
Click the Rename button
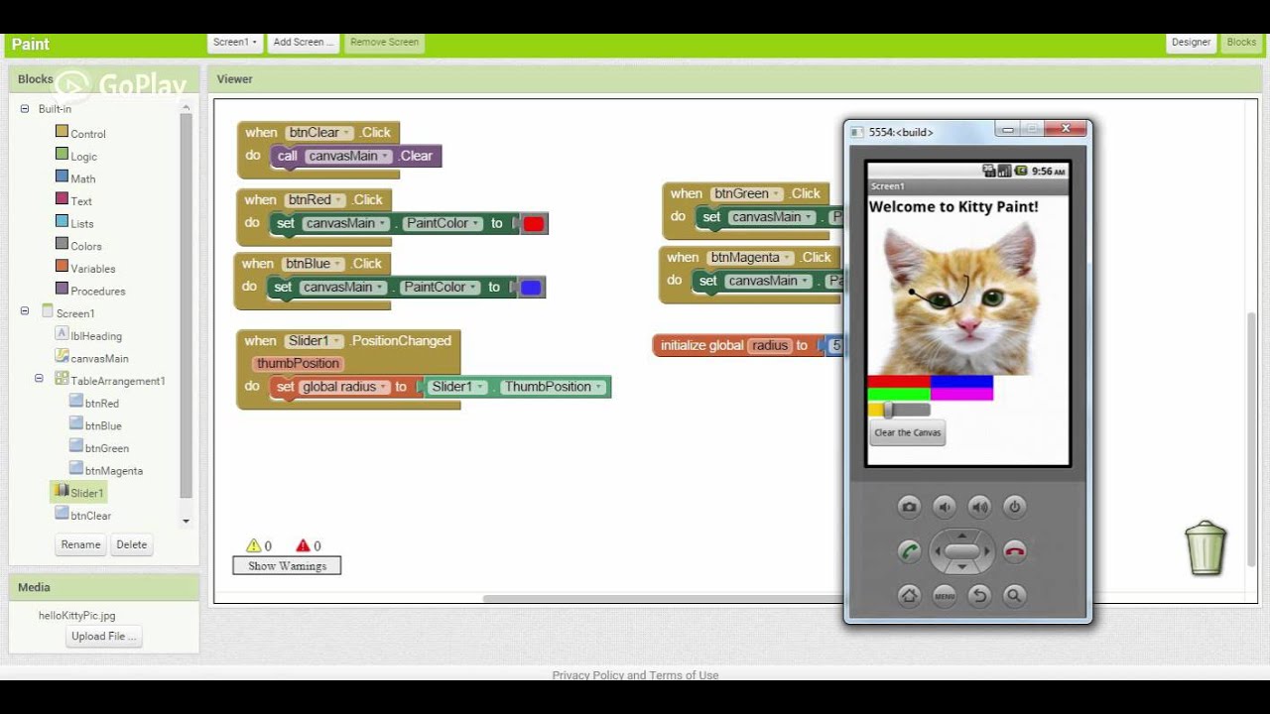tap(80, 544)
